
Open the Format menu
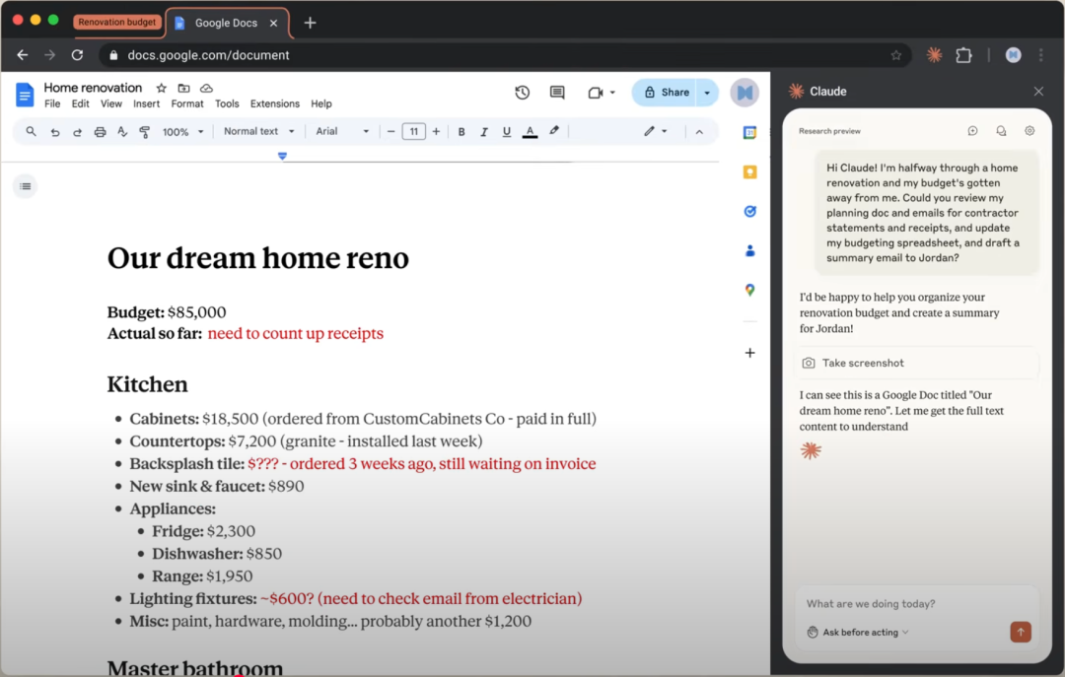[186, 103]
